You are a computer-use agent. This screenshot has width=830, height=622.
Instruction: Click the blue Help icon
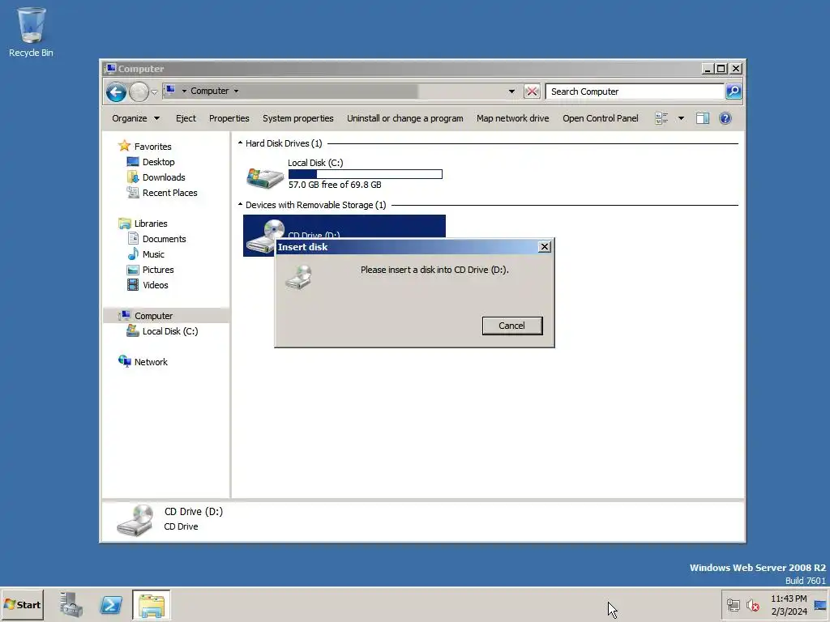coord(725,118)
